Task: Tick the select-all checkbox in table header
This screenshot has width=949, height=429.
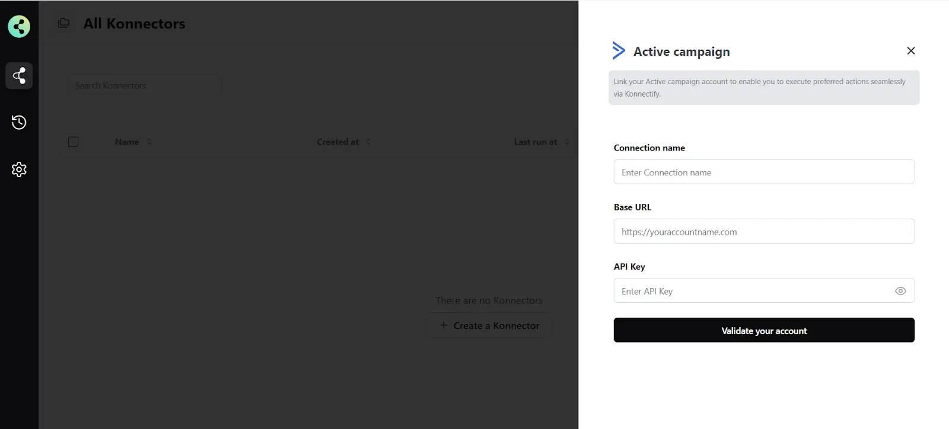Action: 74,142
